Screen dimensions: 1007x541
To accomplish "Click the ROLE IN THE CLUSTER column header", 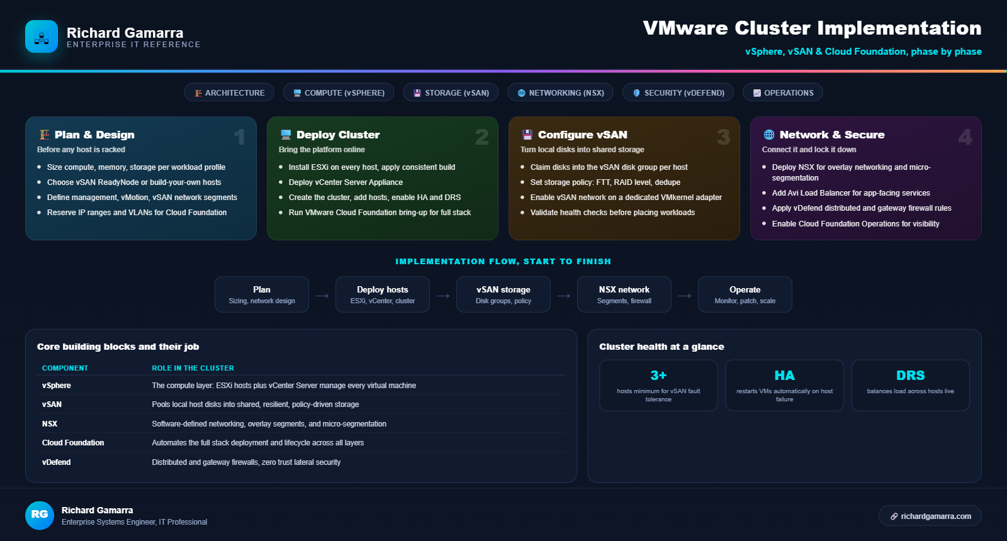I will (193, 368).
